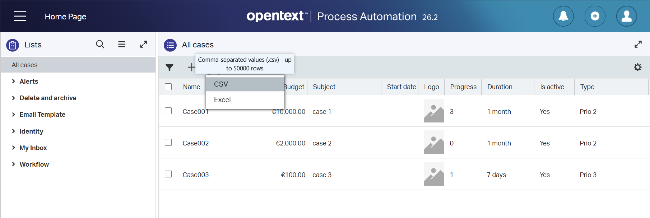Search within the Lists panel
The height and width of the screenshot is (218, 650).
100,44
